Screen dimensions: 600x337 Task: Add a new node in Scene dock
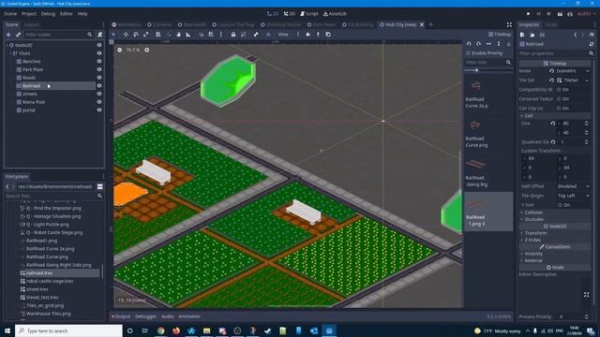(x=8, y=35)
